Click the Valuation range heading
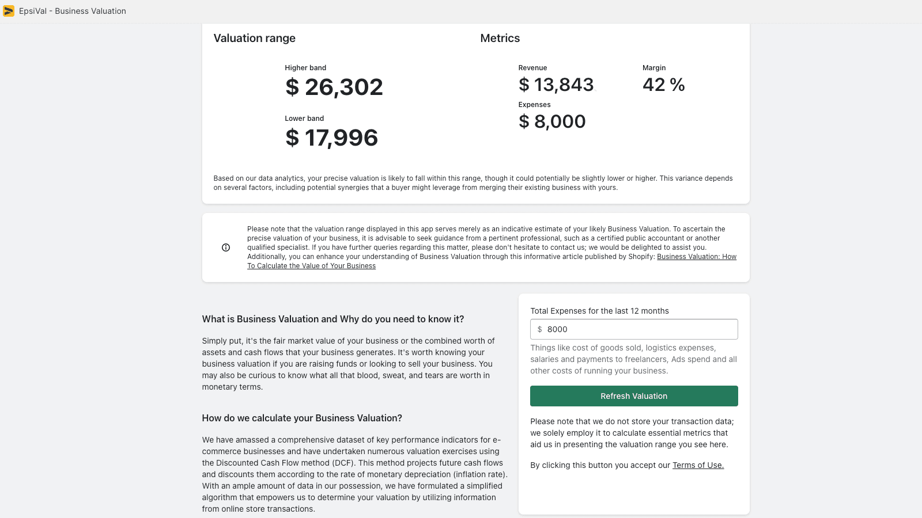 (x=254, y=38)
